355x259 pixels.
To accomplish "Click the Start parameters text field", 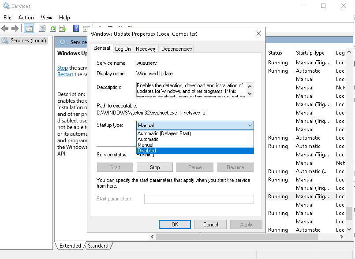I will tap(199, 199).
